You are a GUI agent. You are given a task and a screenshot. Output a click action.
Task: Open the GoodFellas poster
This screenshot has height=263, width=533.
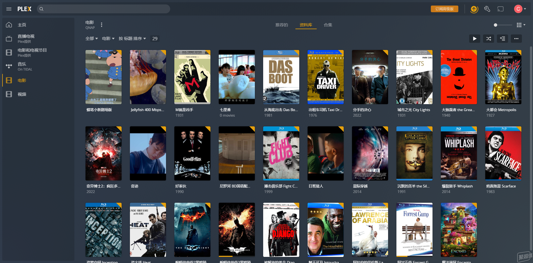tap(192, 153)
